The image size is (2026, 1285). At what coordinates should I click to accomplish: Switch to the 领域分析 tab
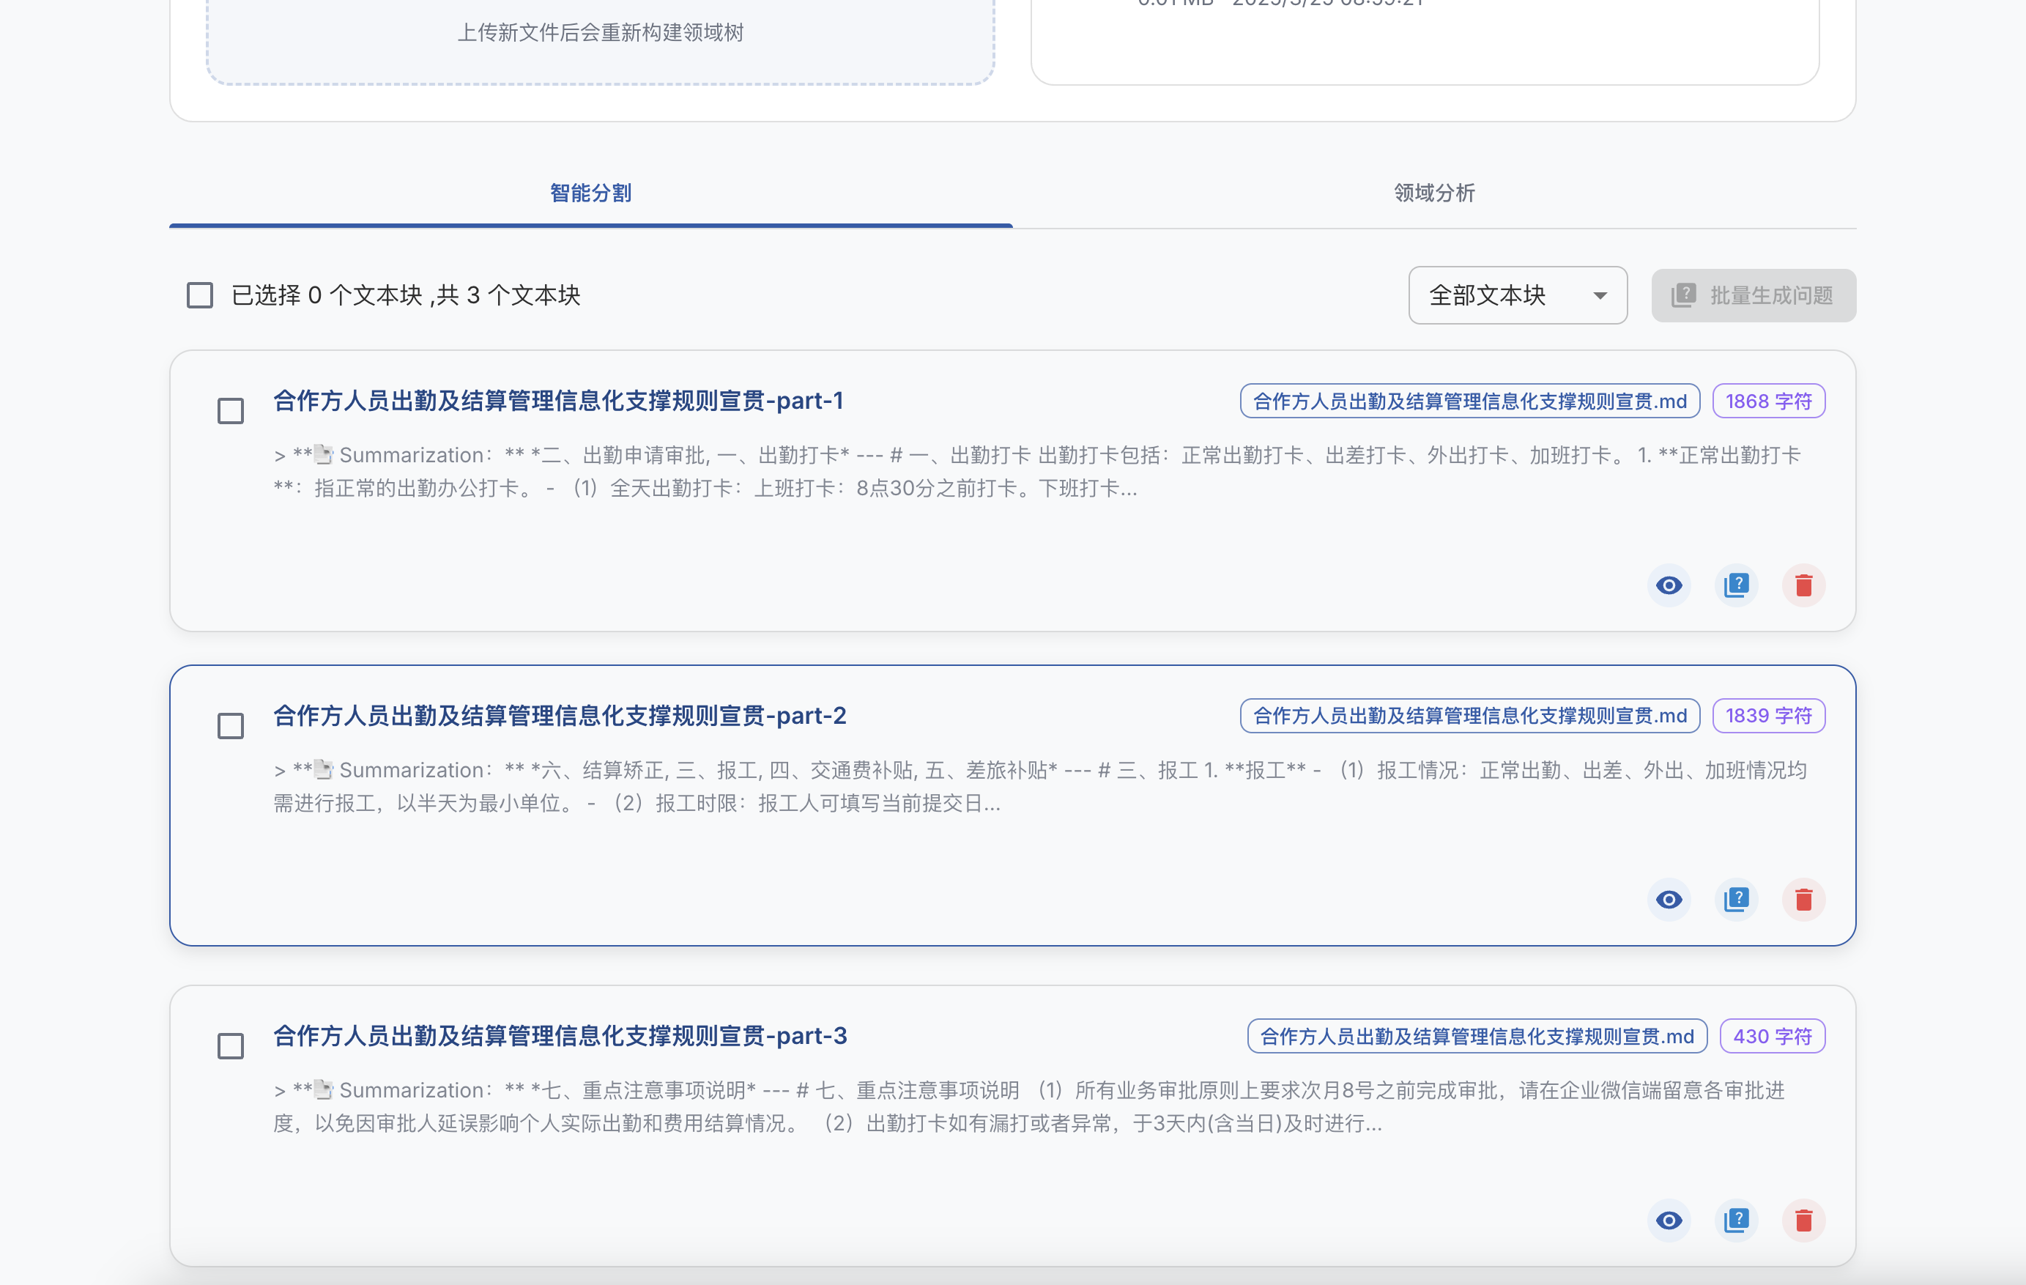[x=1433, y=193]
